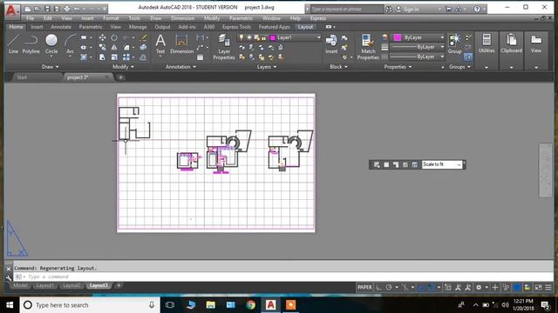Open the Scale to fit viewport dropdown
This screenshot has width=558, height=313.
pos(442,164)
